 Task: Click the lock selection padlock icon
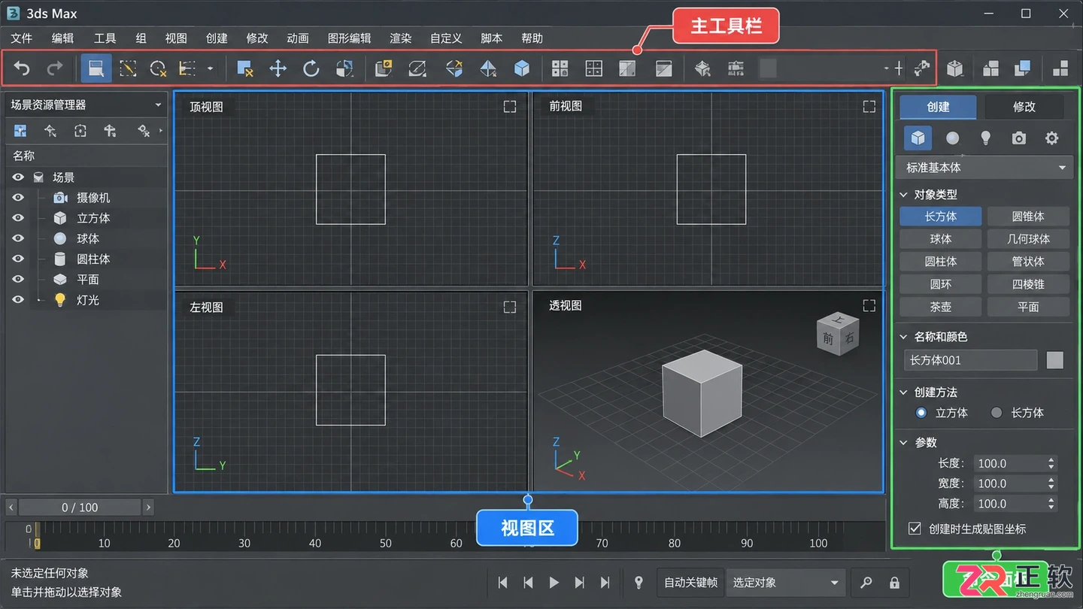pyautogui.click(x=894, y=583)
